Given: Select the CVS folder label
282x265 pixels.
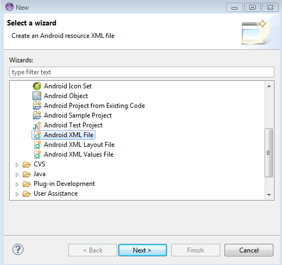Looking at the screenshot, I should (39, 164).
